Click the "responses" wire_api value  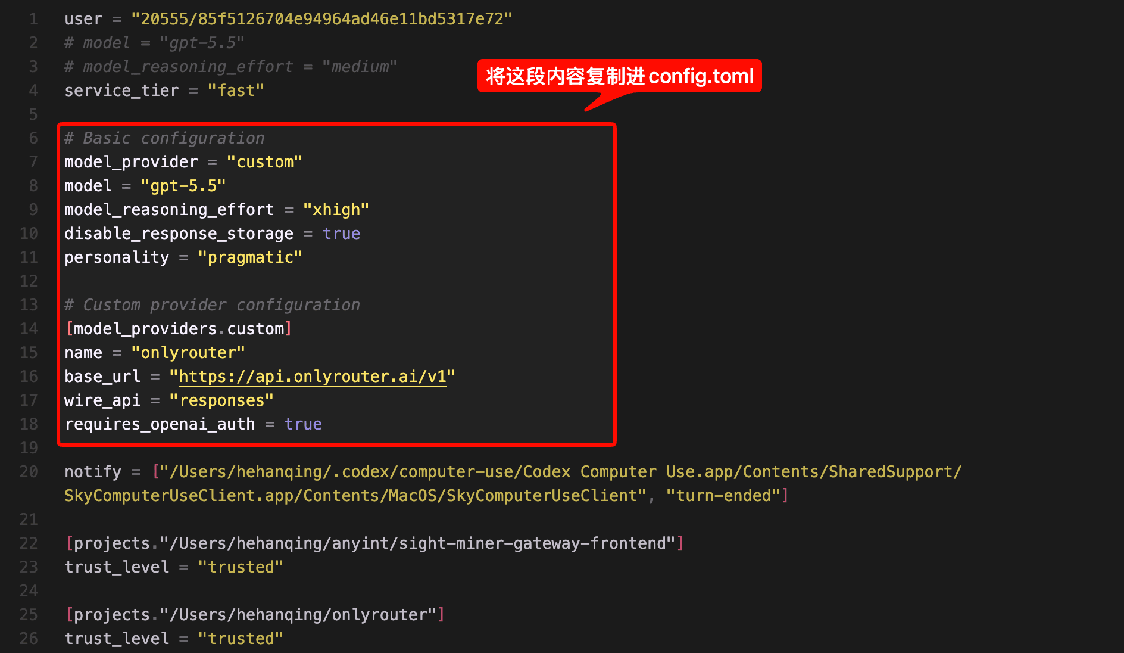coord(221,400)
